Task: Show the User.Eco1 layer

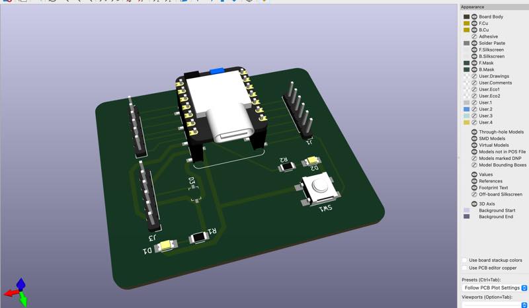Action: (x=474, y=89)
